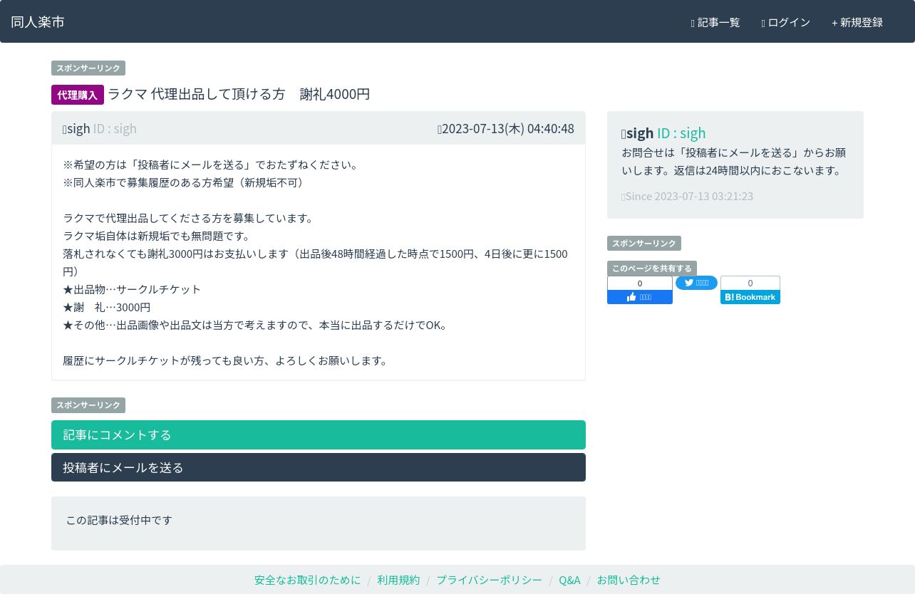The image size is (915, 609).
Task: Click the Facebook like count 0
Action: [640, 283]
